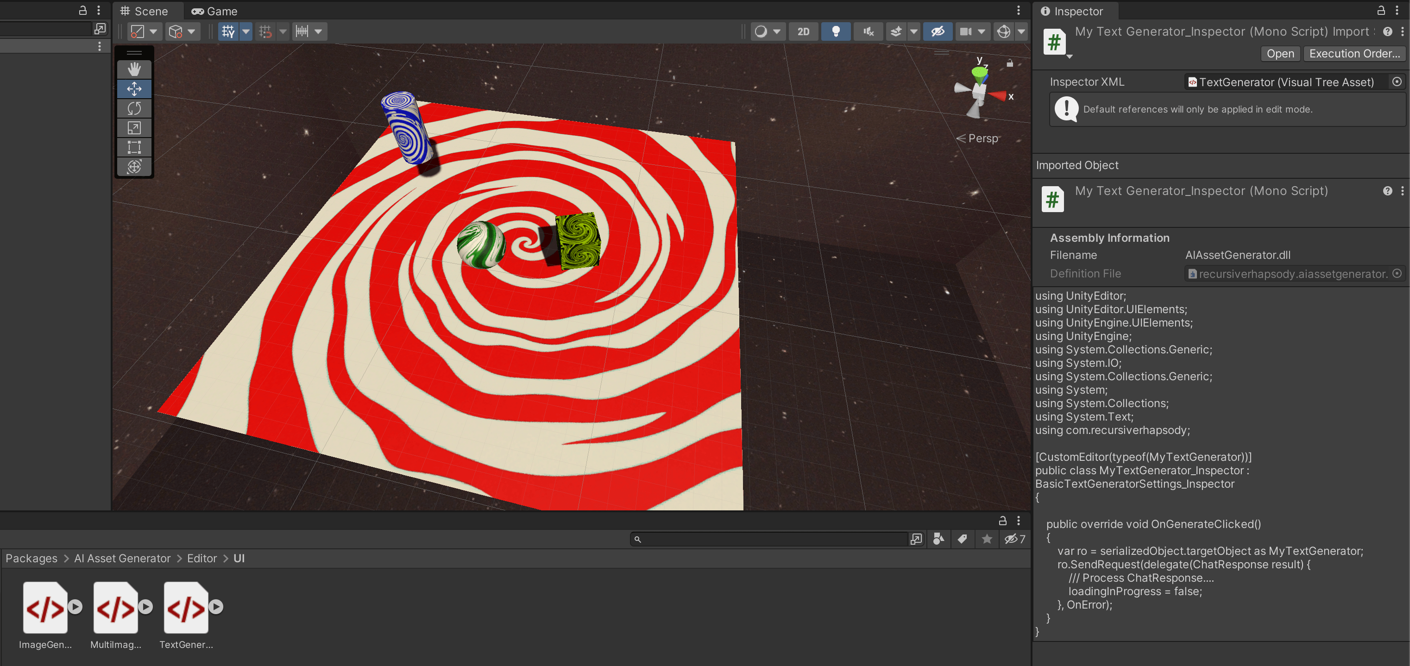Toggle 2D view mode
This screenshot has height=666, width=1410.
coord(803,32)
